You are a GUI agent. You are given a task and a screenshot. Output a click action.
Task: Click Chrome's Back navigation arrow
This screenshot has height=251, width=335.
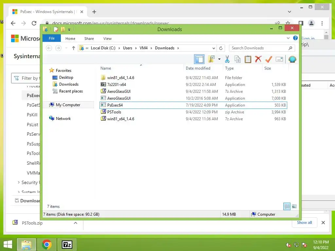pos(13,23)
